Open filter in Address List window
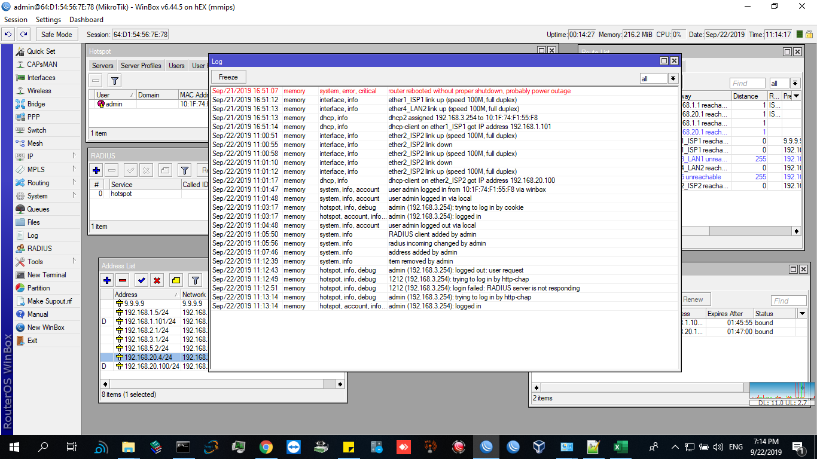Screen dimensions: 817x459 195,280
